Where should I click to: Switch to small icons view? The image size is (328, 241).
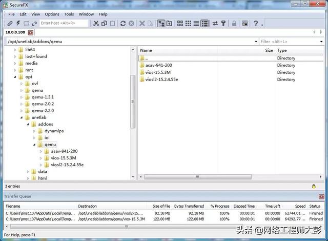pyautogui.click(x=188, y=24)
